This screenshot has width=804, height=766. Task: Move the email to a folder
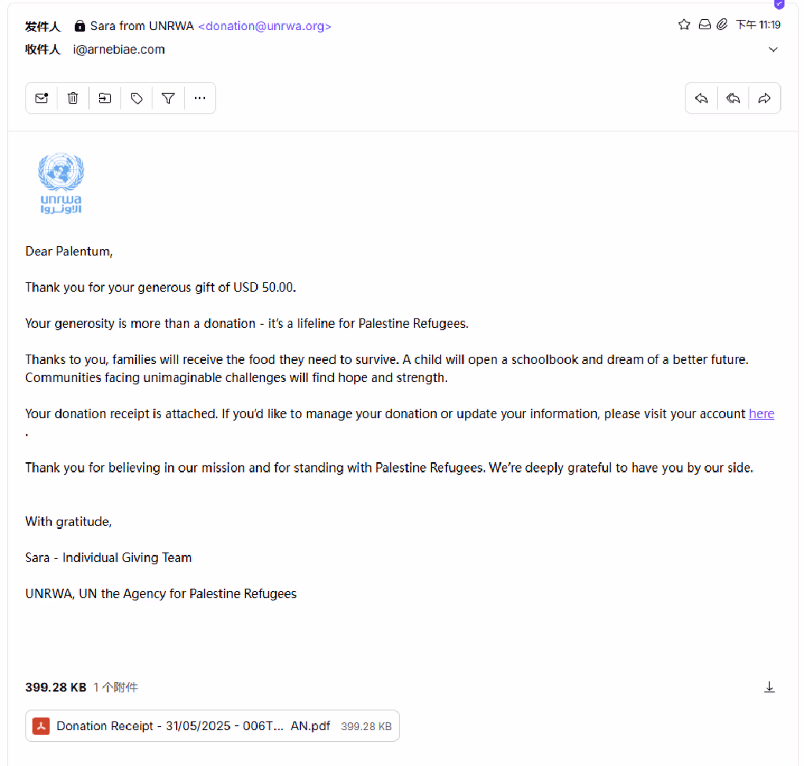[x=105, y=98]
